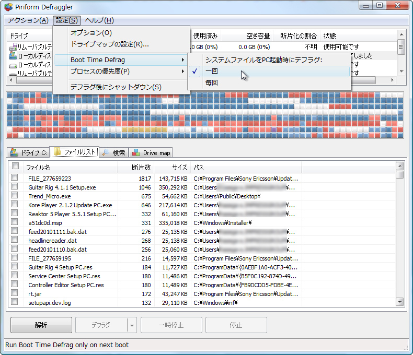Image resolution: width=413 pixels, height=355 pixels.
Task: Open the アクション(A) menu
Action: (x=28, y=20)
